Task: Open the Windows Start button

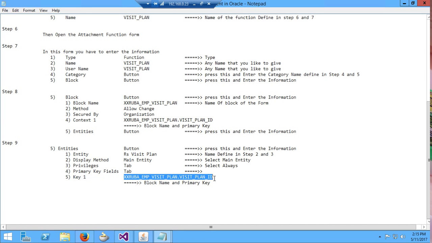Action: 7,237
